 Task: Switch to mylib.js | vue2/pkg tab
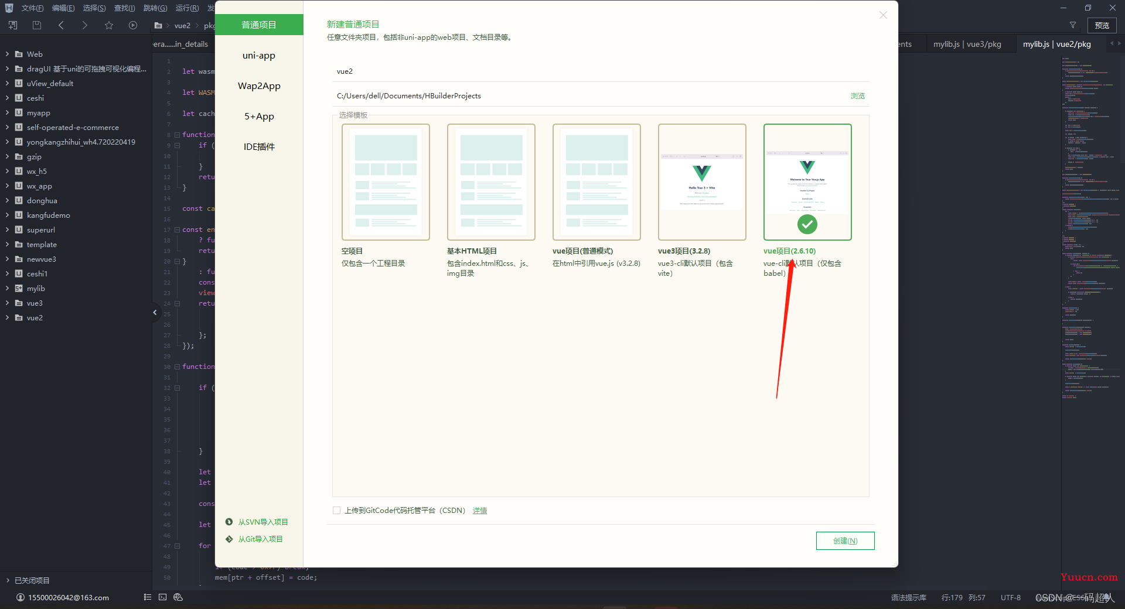[x=1057, y=44]
